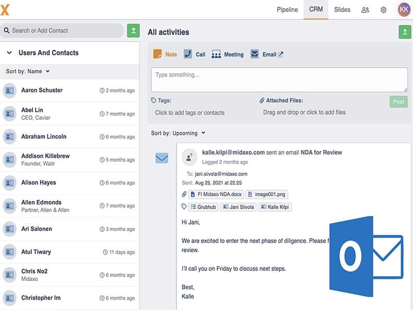Image resolution: width=413 pixels, height=310 pixels.
Task: Open contact Aaron Schuster
Action: tap(70, 90)
